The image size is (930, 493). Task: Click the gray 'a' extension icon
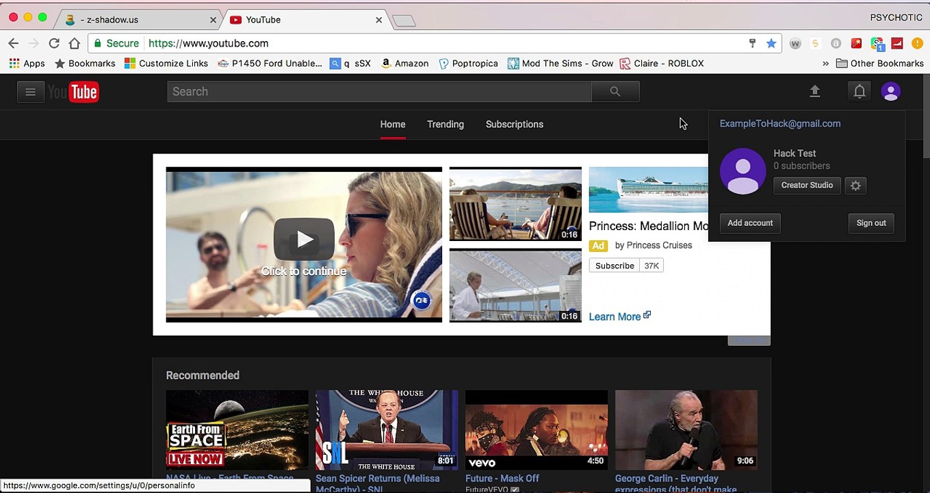[836, 43]
